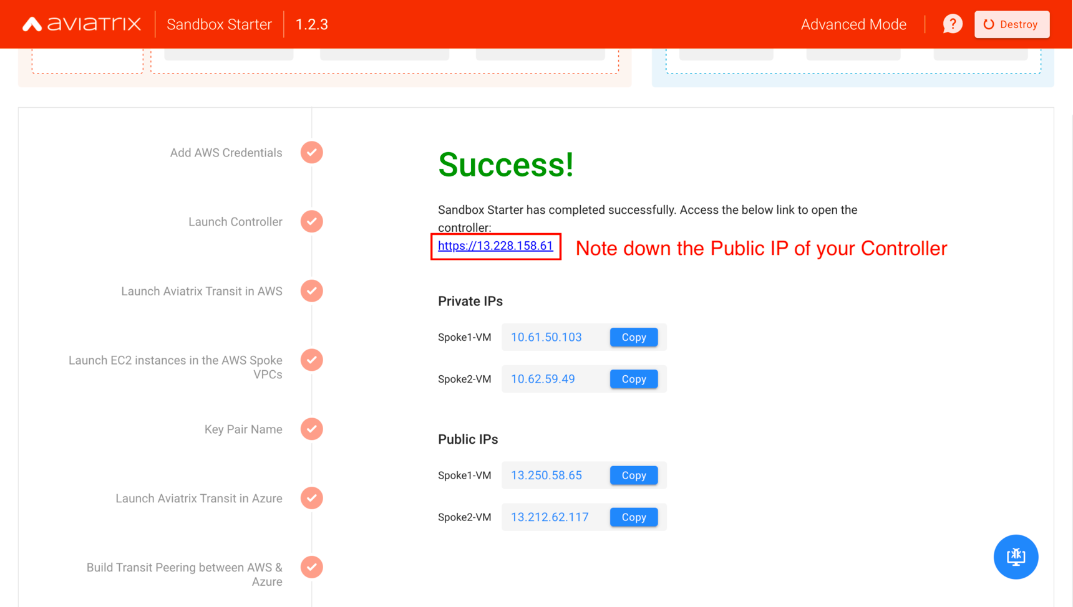Click the blue floating screen-share button
This screenshot has height=607, width=1073.
[1016, 557]
